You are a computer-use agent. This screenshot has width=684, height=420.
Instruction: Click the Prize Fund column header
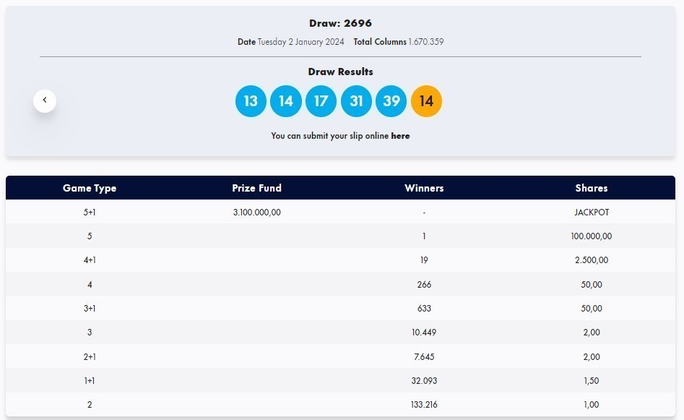(x=256, y=188)
